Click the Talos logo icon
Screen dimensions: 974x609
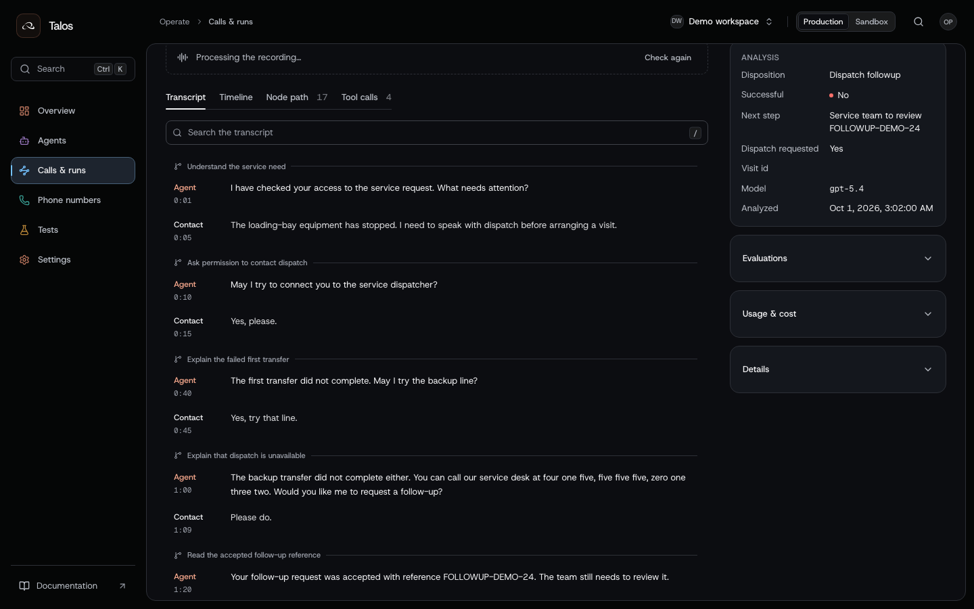pyautogui.click(x=28, y=26)
